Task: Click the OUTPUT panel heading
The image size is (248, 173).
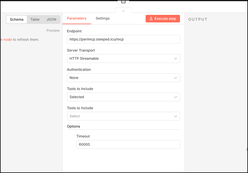Action: (x=198, y=20)
